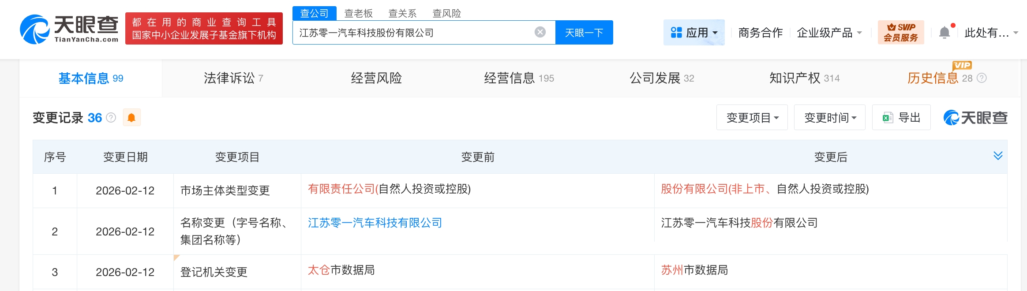This screenshot has width=1027, height=291.
Task: Open SVIP 会员服务 badge
Action: [900, 33]
